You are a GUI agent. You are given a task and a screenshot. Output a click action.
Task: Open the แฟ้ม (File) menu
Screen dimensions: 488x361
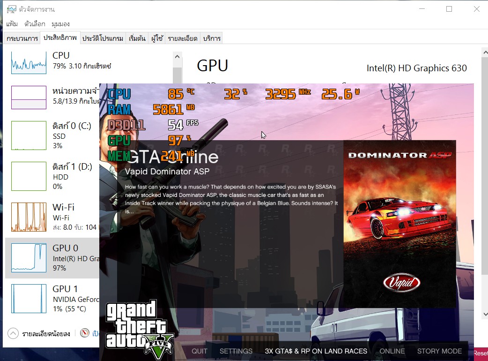(12, 24)
